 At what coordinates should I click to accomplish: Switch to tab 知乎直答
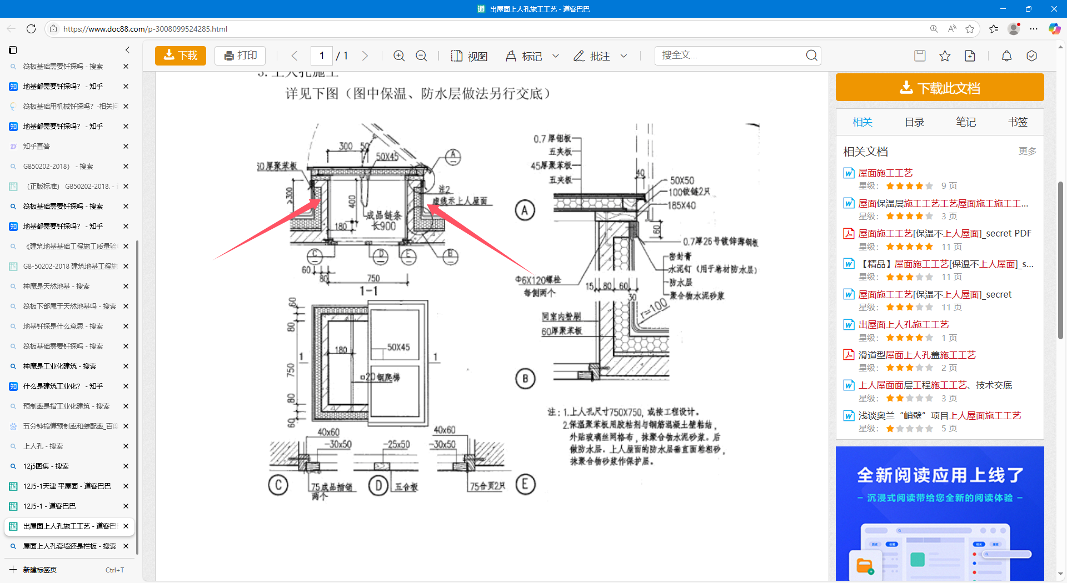(x=69, y=147)
